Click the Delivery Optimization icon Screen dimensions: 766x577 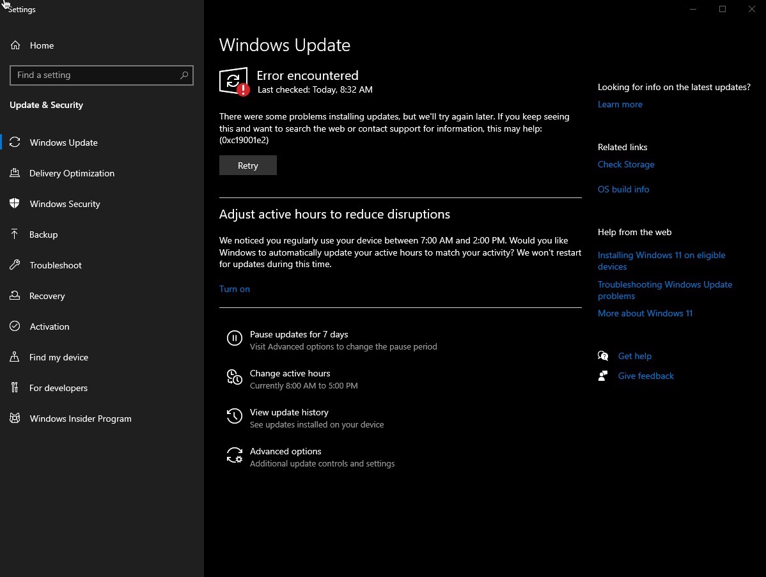15,173
